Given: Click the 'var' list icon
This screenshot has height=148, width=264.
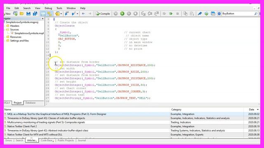Looking at the screenshot, I should [67, 14].
